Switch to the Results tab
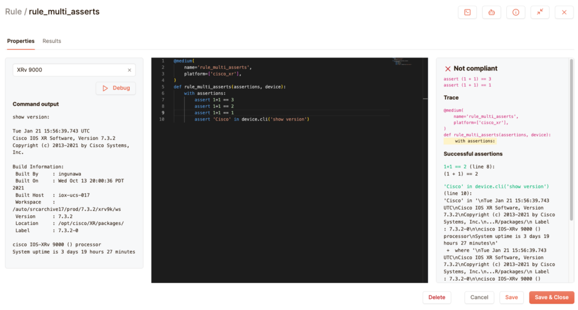 pyautogui.click(x=52, y=41)
